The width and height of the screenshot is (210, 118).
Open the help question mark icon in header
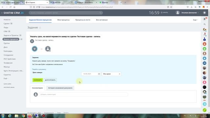(204, 13)
